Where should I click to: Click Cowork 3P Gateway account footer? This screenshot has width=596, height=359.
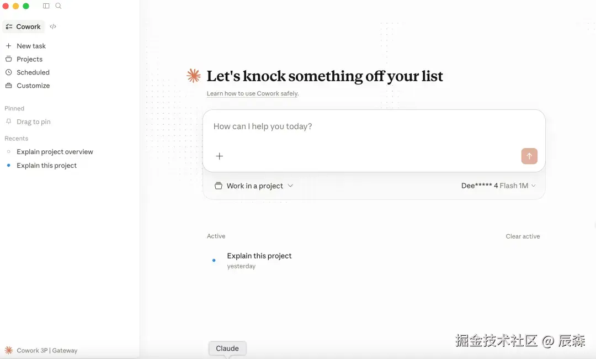(x=41, y=350)
